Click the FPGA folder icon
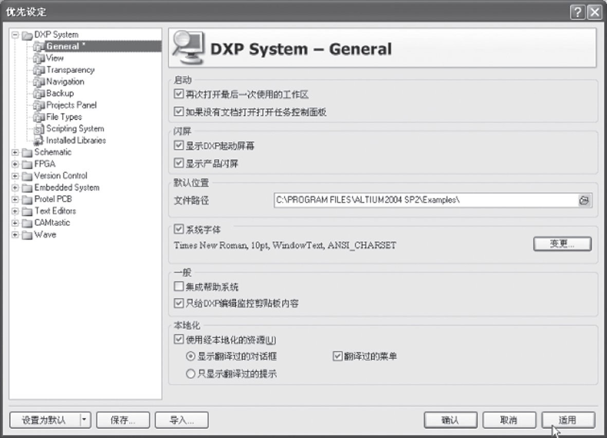 pyautogui.click(x=27, y=164)
